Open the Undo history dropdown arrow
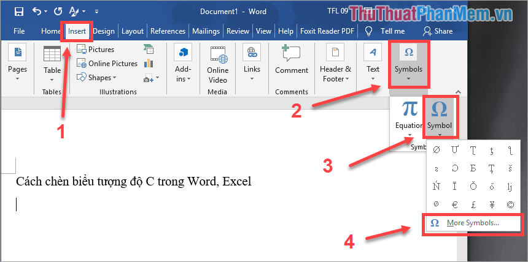This screenshot has height=262, width=528. (45, 12)
